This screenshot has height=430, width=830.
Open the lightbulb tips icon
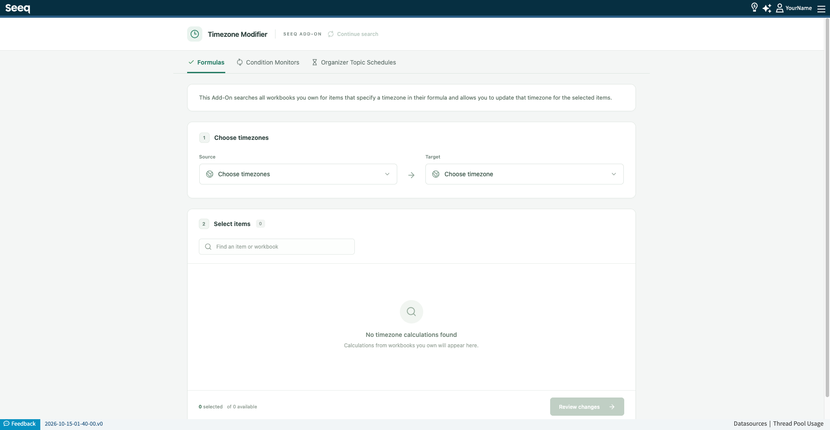click(754, 8)
